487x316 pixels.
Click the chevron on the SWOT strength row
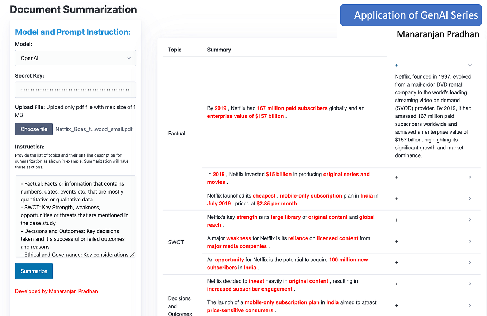click(470, 220)
